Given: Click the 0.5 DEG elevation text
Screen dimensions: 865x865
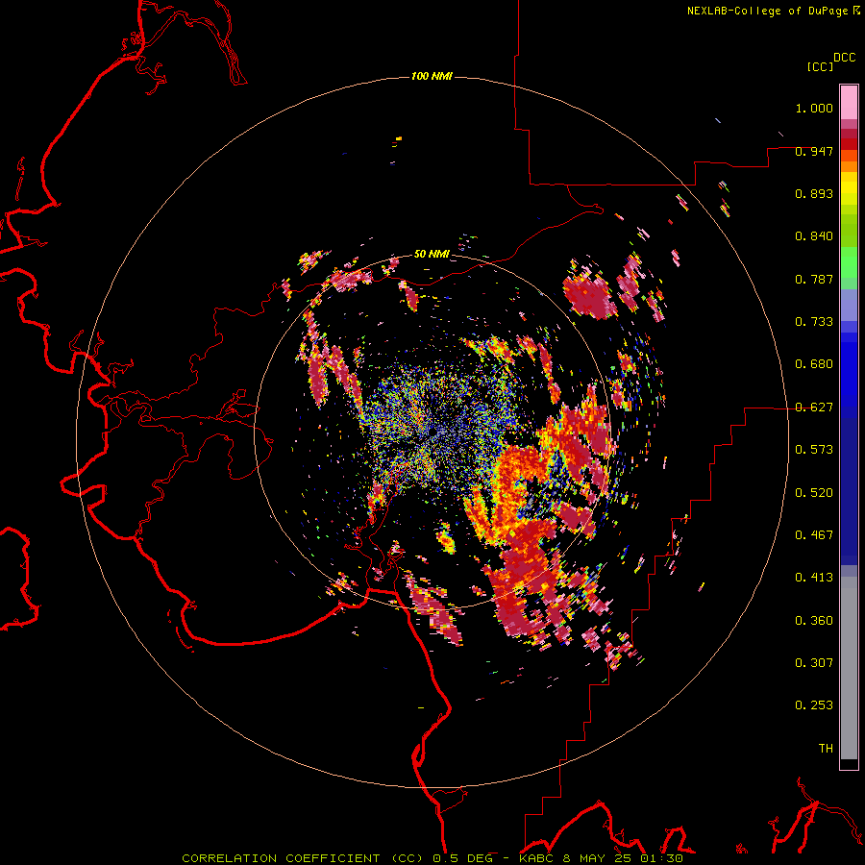Looking at the screenshot, I should (x=463, y=858).
